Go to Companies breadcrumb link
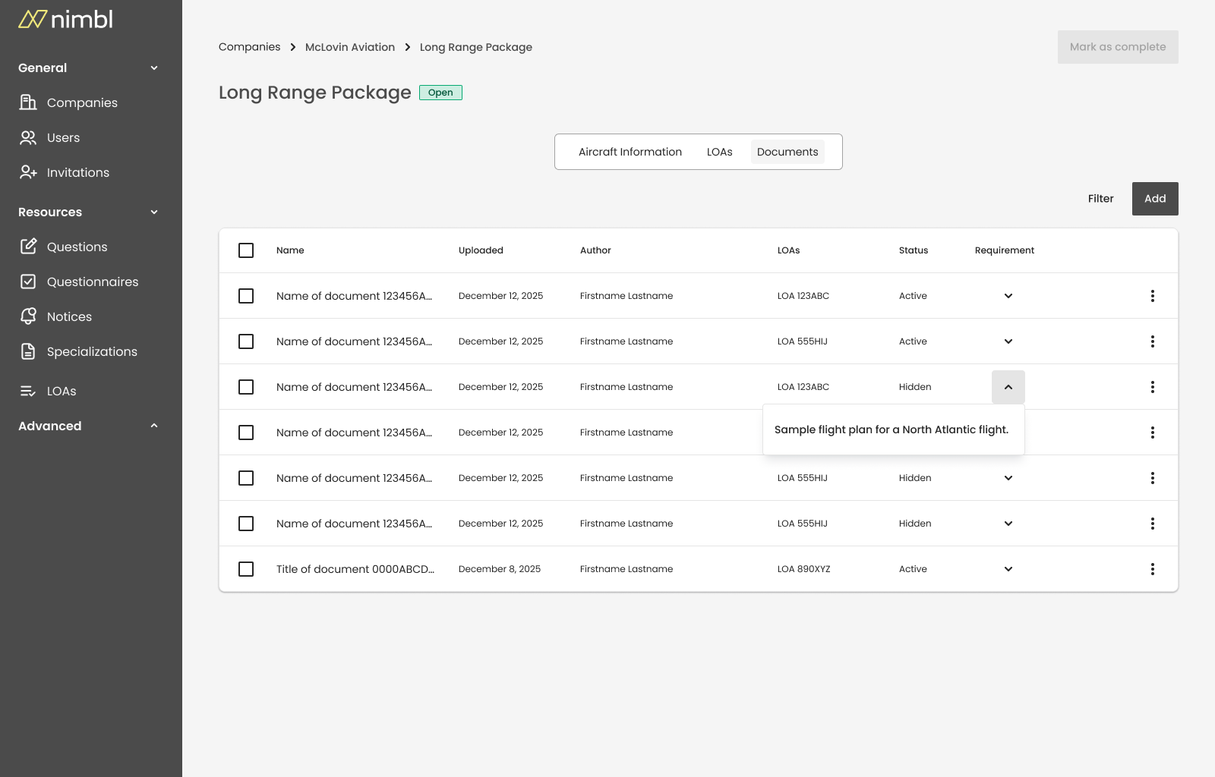The image size is (1215, 777). click(249, 47)
